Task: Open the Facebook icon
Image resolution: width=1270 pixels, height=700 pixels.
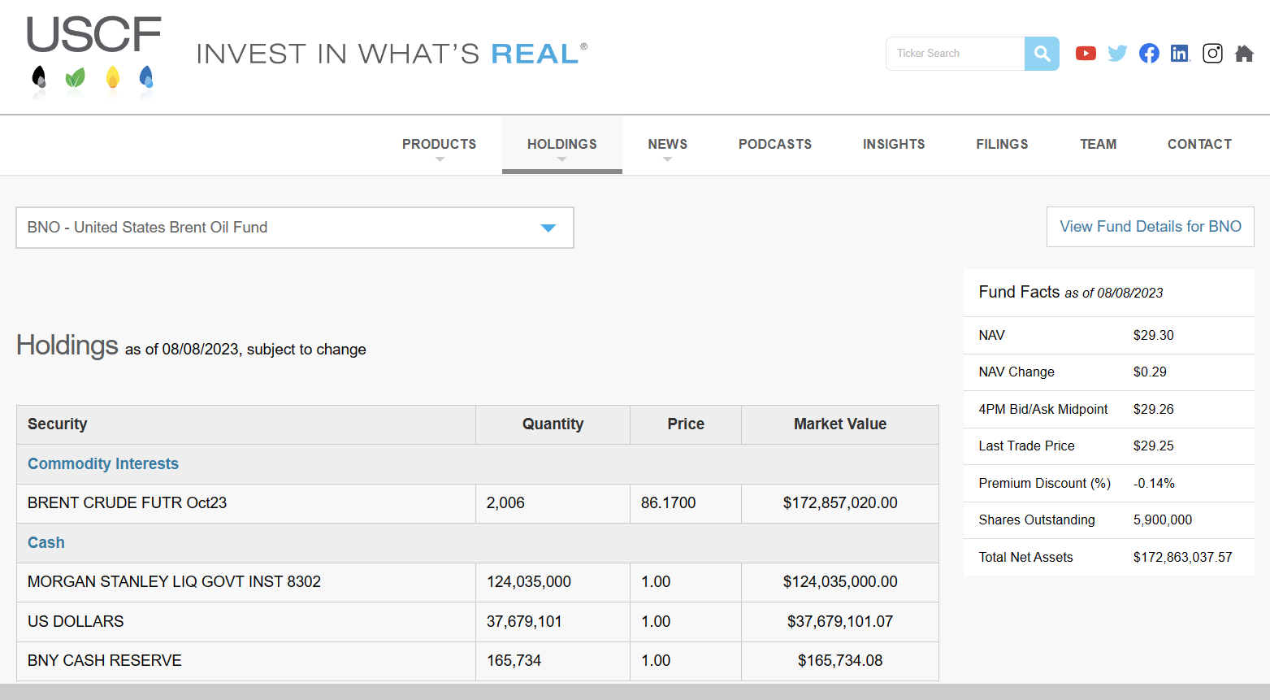Action: click(1149, 54)
